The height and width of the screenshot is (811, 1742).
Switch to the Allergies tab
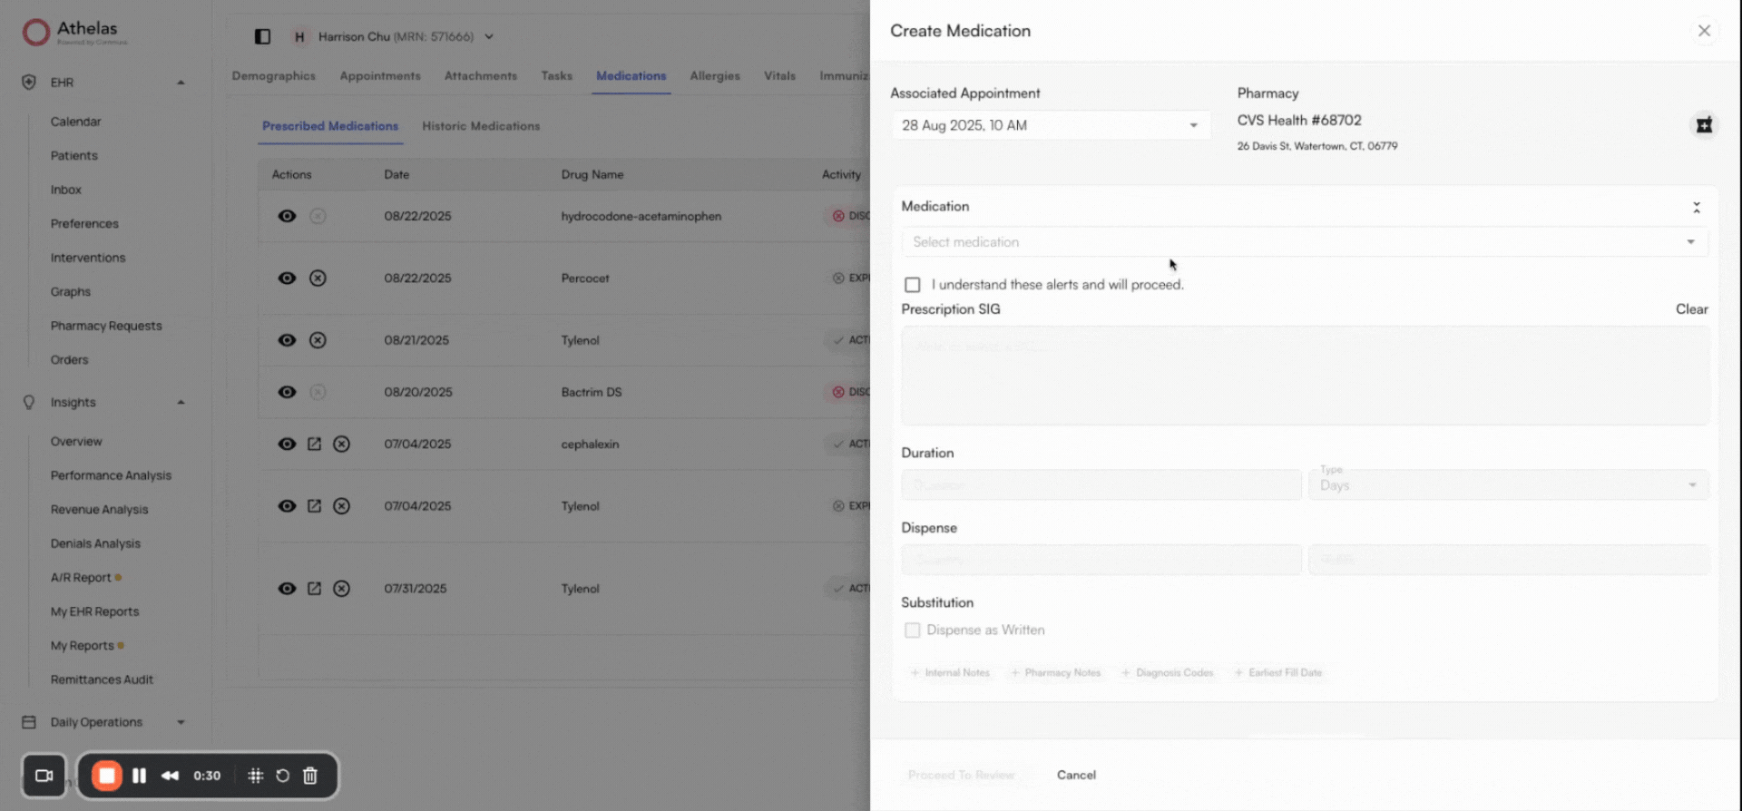tap(715, 76)
